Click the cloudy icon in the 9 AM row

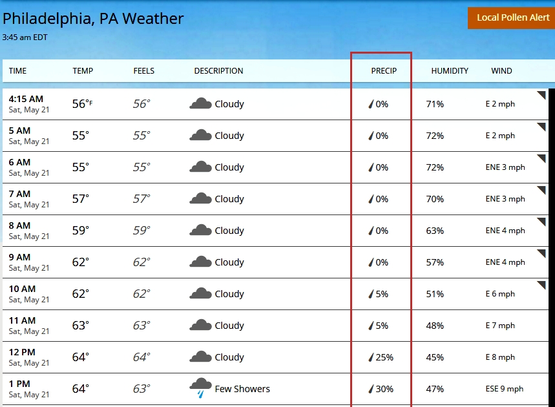[x=200, y=262]
